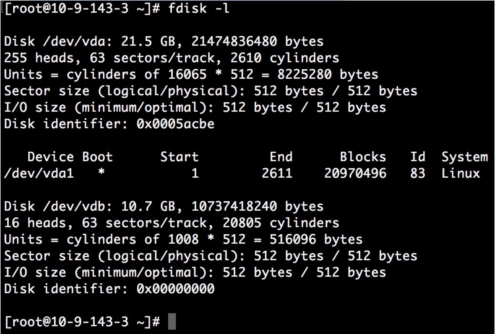The width and height of the screenshot is (495, 334).
Task: Click the "fdisk -l" command text
Action: [x=198, y=8]
